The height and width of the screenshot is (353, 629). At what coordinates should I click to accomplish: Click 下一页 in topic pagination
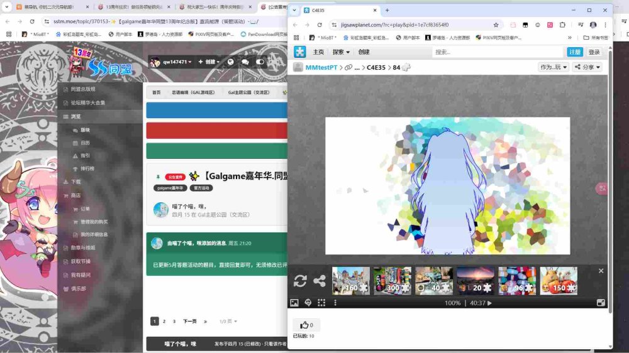point(190,322)
